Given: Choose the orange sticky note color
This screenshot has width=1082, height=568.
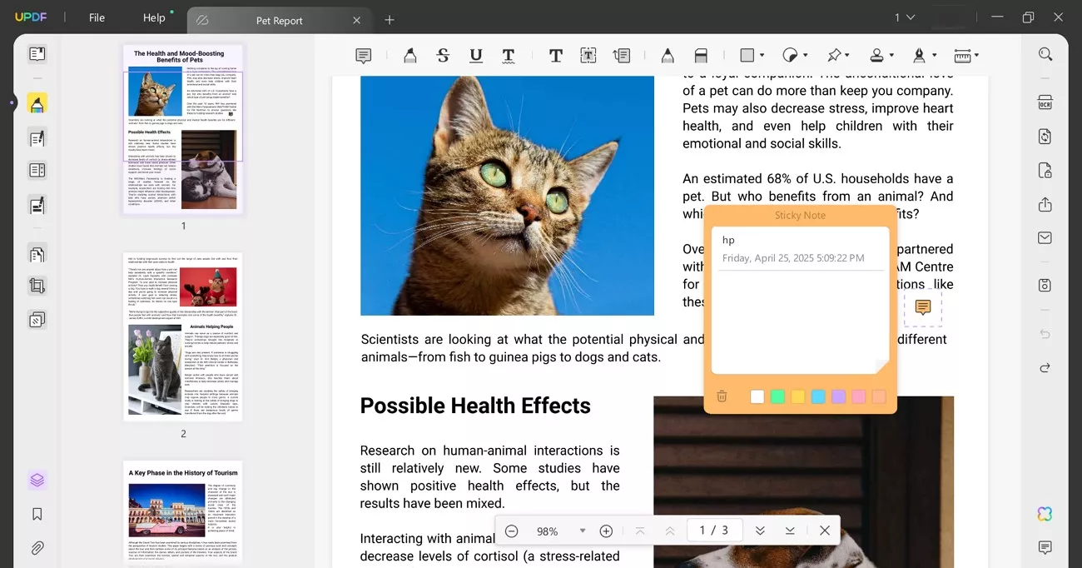Looking at the screenshot, I should (879, 396).
